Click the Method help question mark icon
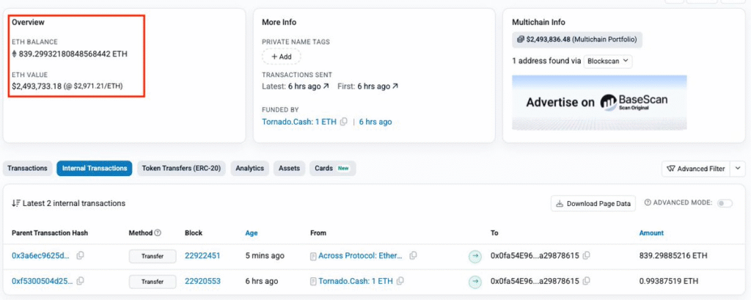The image size is (751, 300). click(158, 233)
